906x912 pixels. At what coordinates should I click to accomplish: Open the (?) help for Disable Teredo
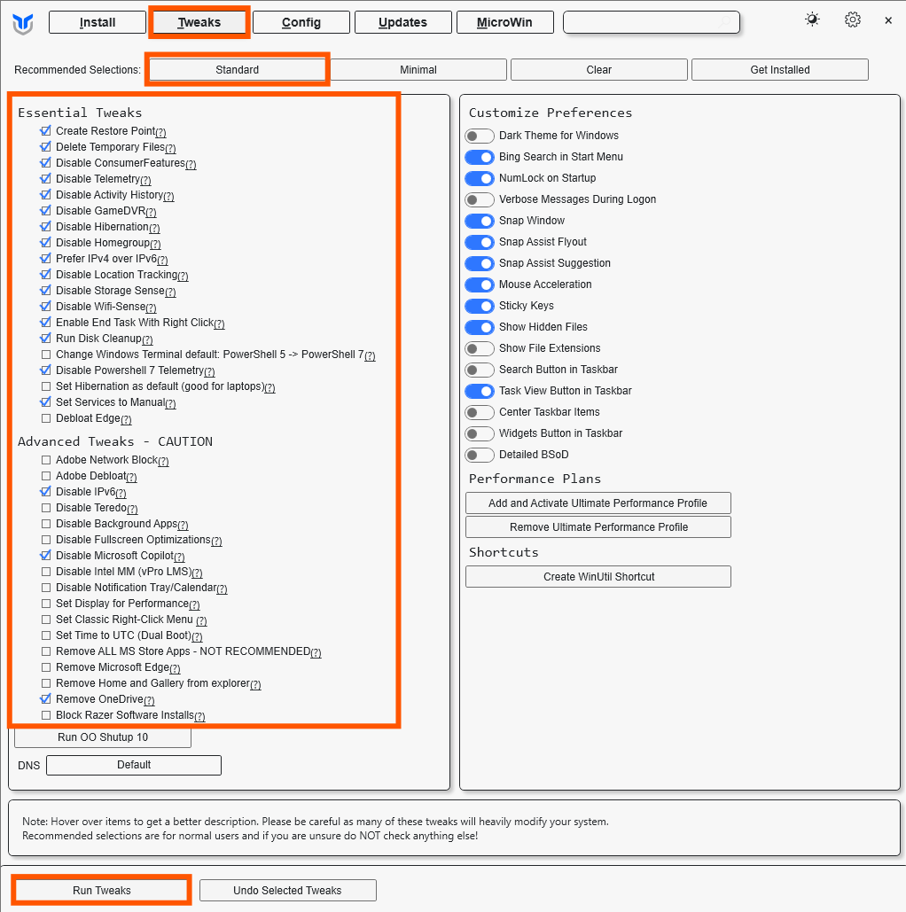pyautogui.click(x=133, y=509)
